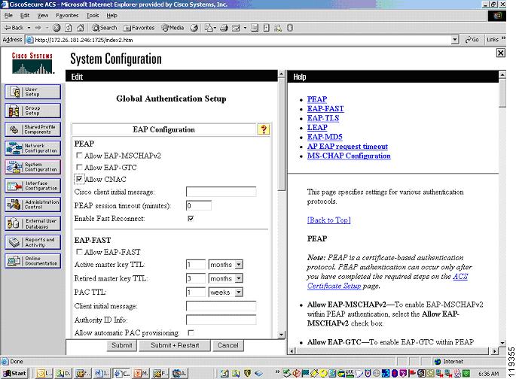This screenshot has width=516, height=379.
Task: Enable Allow EAP-MSCHAPv2 checkbox
Action: point(79,155)
